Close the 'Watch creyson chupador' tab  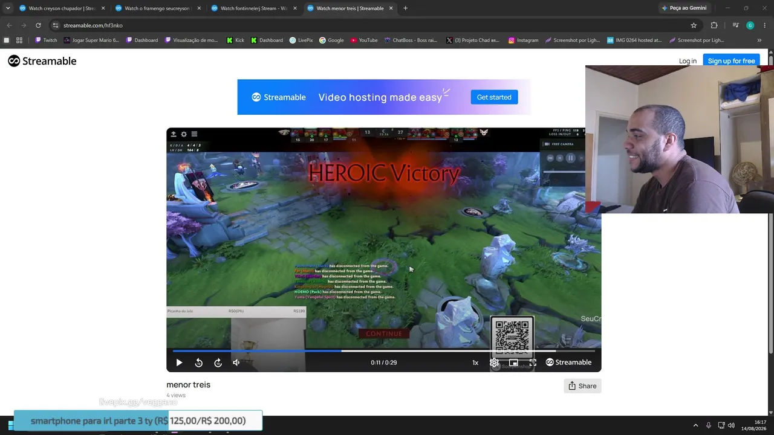[103, 8]
